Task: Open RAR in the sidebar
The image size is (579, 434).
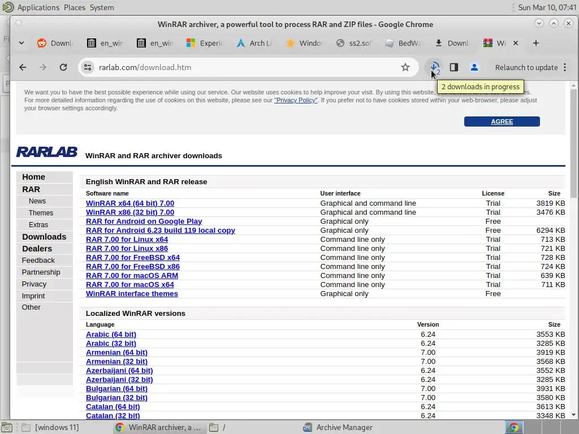Action: point(31,189)
